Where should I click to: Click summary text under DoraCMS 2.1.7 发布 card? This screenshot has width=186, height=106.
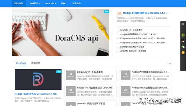pos(38,100)
